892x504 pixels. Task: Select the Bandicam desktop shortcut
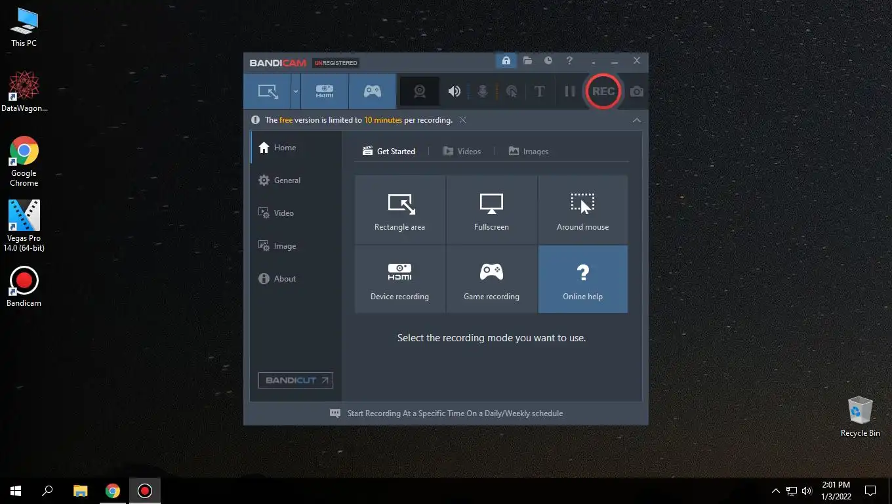(24, 287)
